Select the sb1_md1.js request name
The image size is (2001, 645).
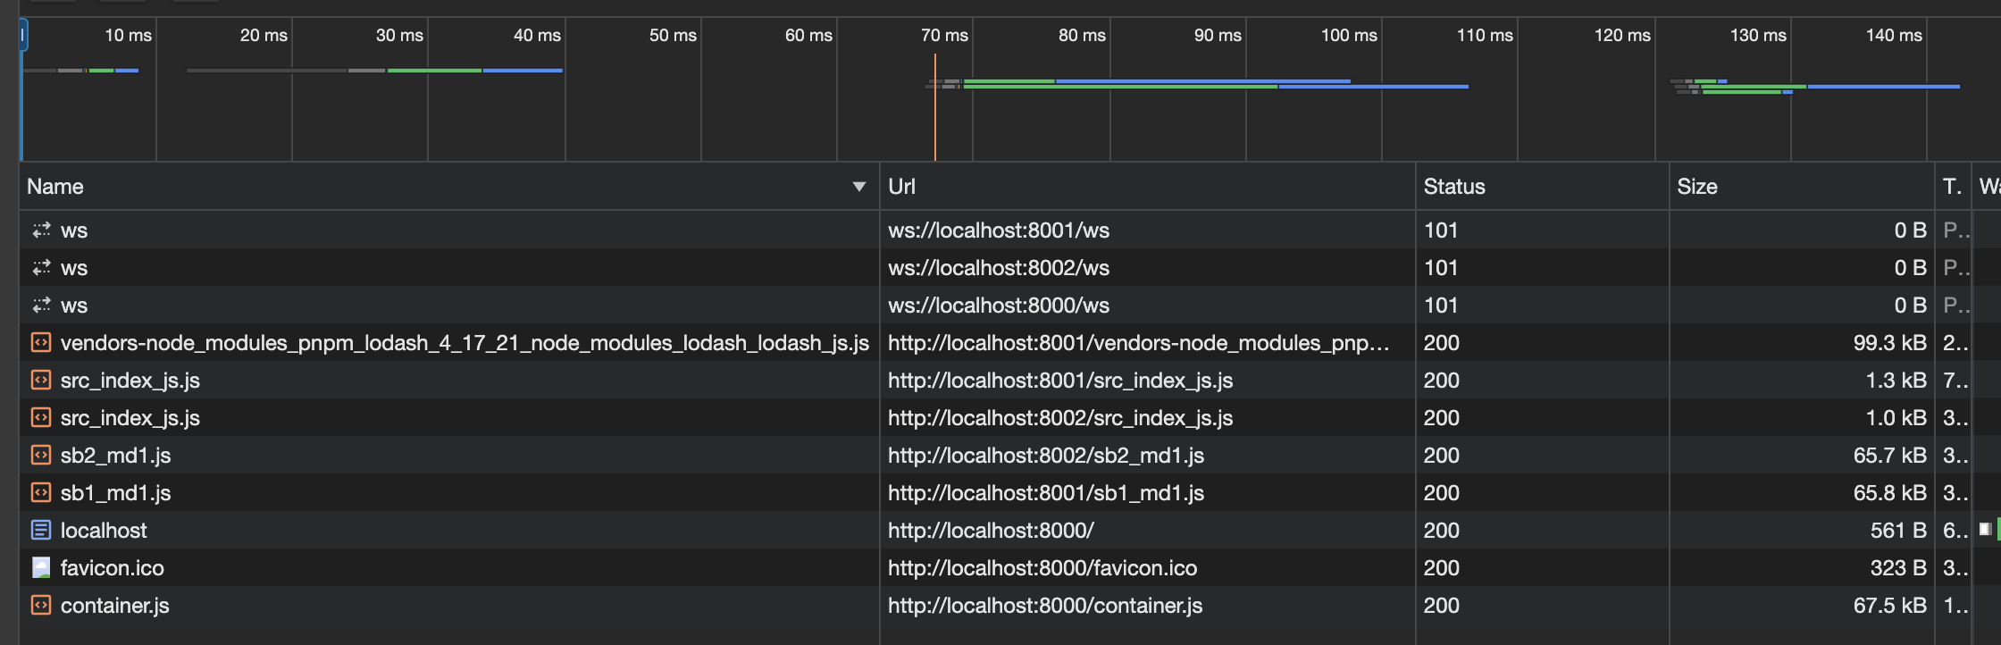point(115,493)
